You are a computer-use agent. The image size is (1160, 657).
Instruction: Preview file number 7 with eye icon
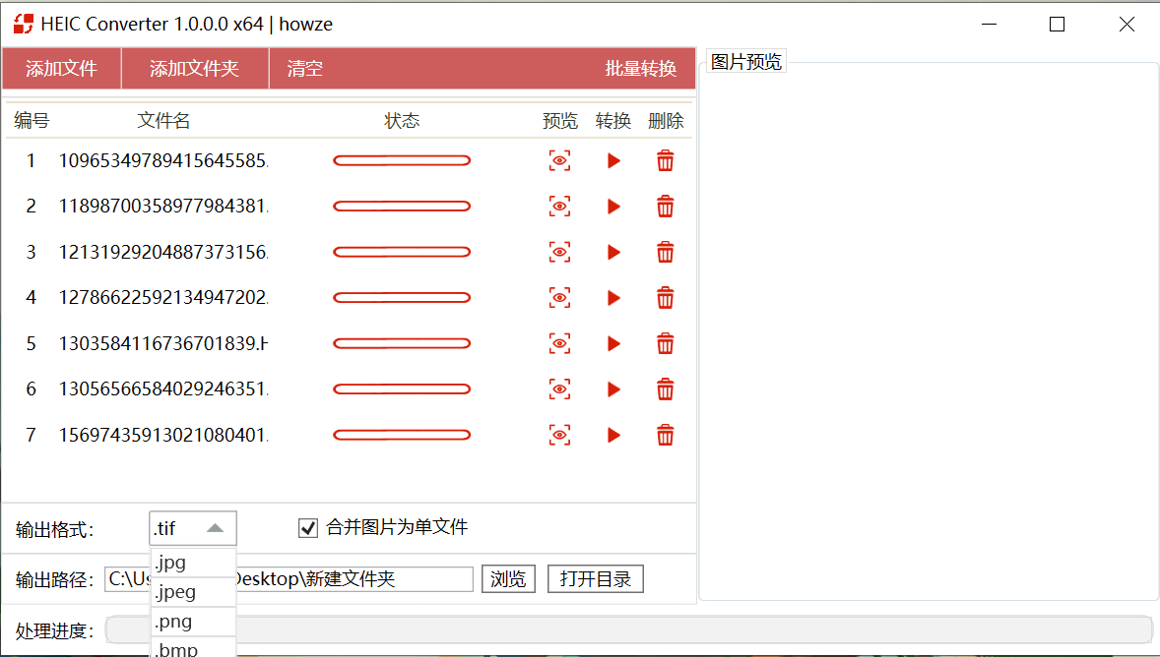click(559, 435)
